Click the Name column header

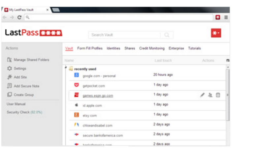point(69,60)
